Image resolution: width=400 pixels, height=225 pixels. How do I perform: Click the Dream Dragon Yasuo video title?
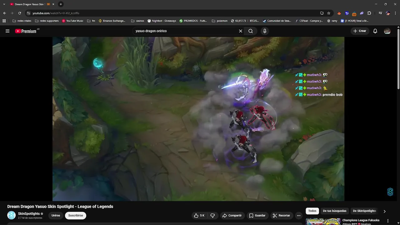point(60,207)
